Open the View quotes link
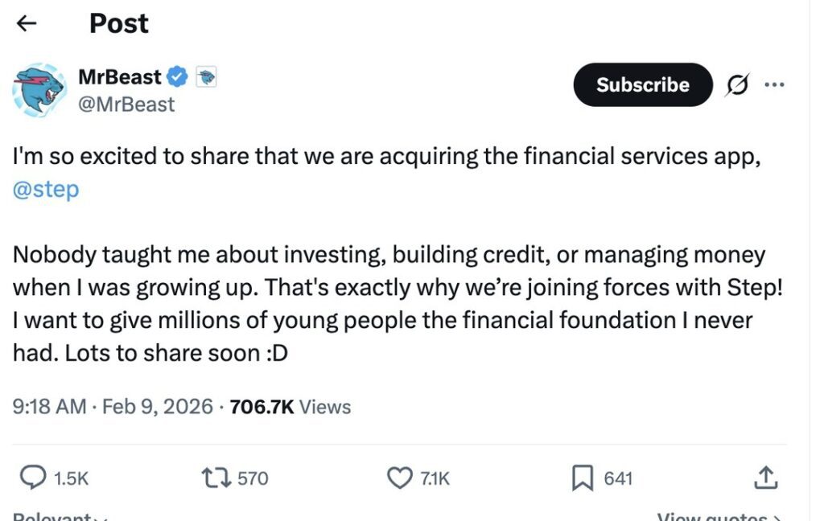Image resolution: width=824 pixels, height=521 pixels. [x=716, y=516]
